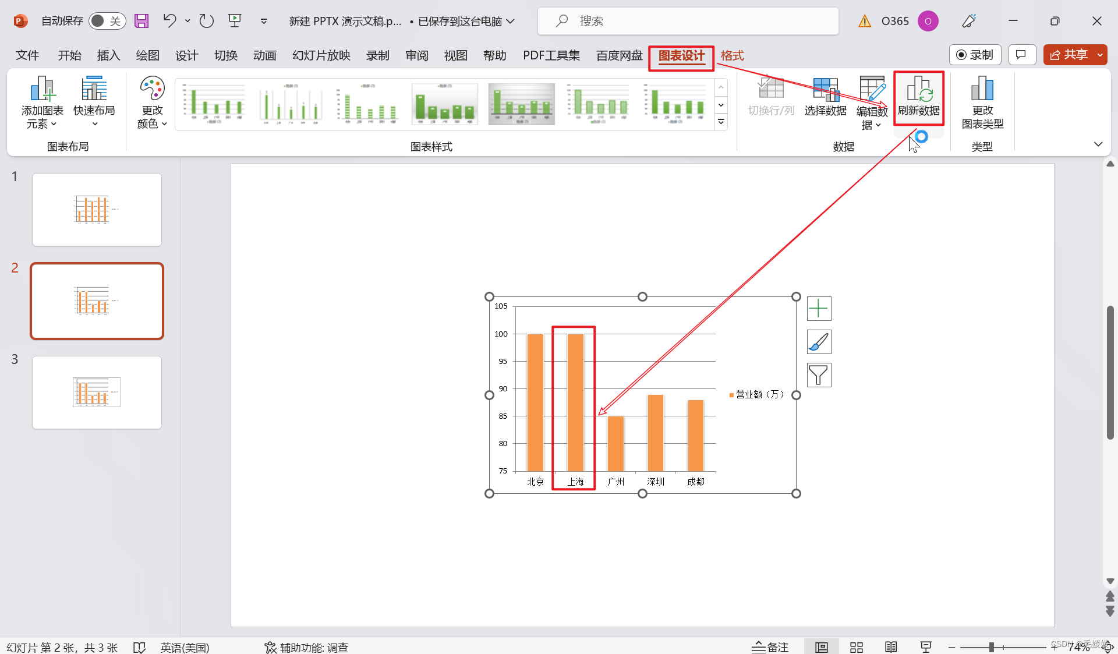
Task: Switch to the Format (格式) tab
Action: tap(732, 55)
